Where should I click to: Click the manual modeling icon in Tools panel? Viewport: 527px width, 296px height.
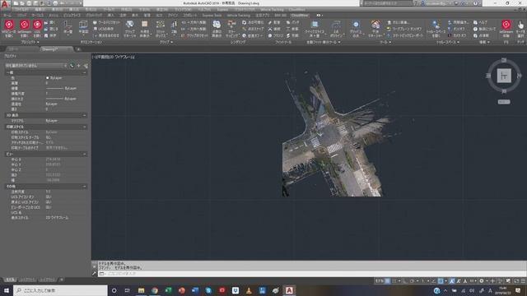pyautogui.click(x=375, y=24)
